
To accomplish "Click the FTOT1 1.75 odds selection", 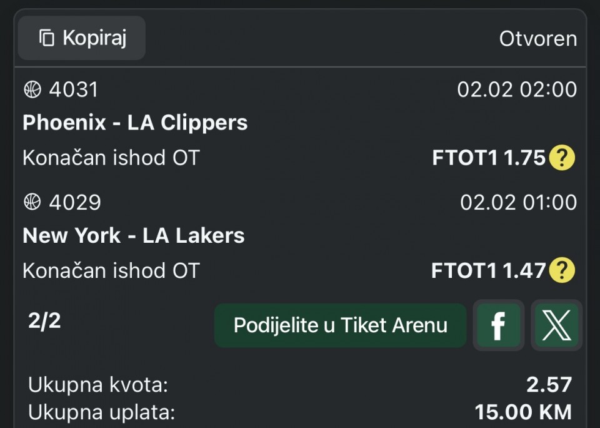I will click(489, 158).
